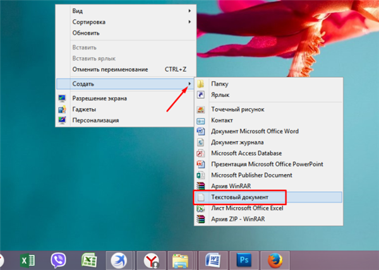Choose Обновить in the context menu
Image resolution: width=379 pixels, height=270 pixels.
(125, 33)
